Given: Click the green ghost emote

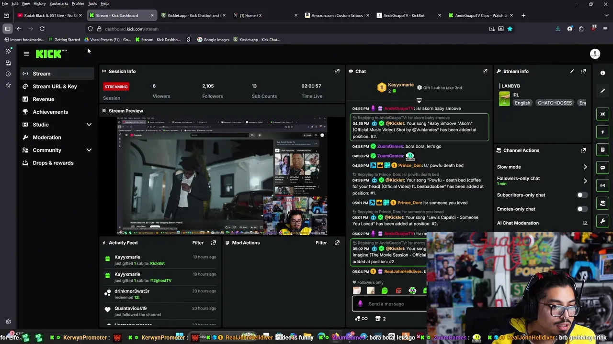Looking at the screenshot, I should [385, 290].
